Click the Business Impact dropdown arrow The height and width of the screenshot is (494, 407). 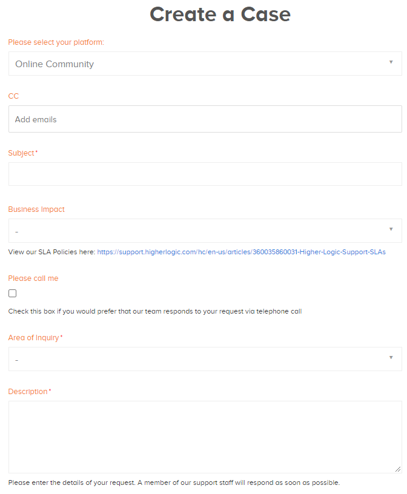coord(391,229)
